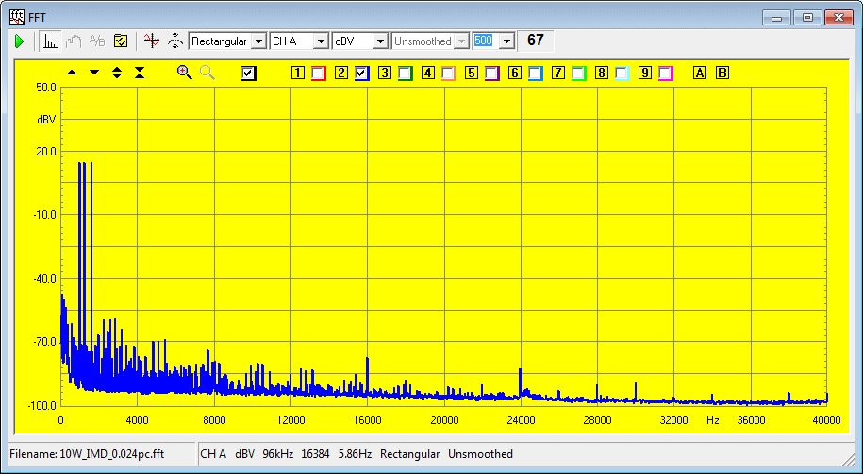The height and width of the screenshot is (474, 863).
Task: Click the 500 averages input field
Action: pyautogui.click(x=486, y=41)
